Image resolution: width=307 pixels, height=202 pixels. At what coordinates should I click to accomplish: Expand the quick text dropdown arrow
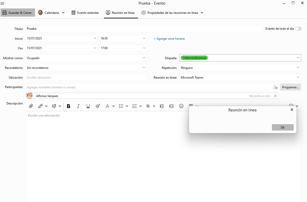(60, 106)
